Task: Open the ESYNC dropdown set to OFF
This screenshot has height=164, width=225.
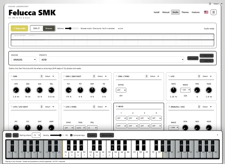Action: click(x=121, y=90)
